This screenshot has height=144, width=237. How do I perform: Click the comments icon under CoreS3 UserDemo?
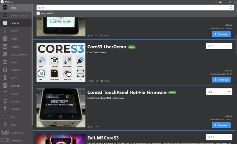coord(97,81)
